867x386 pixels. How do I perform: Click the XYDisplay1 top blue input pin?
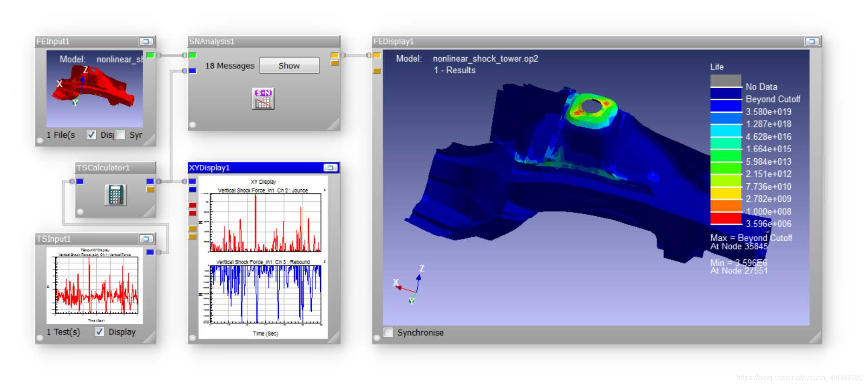coord(192,181)
